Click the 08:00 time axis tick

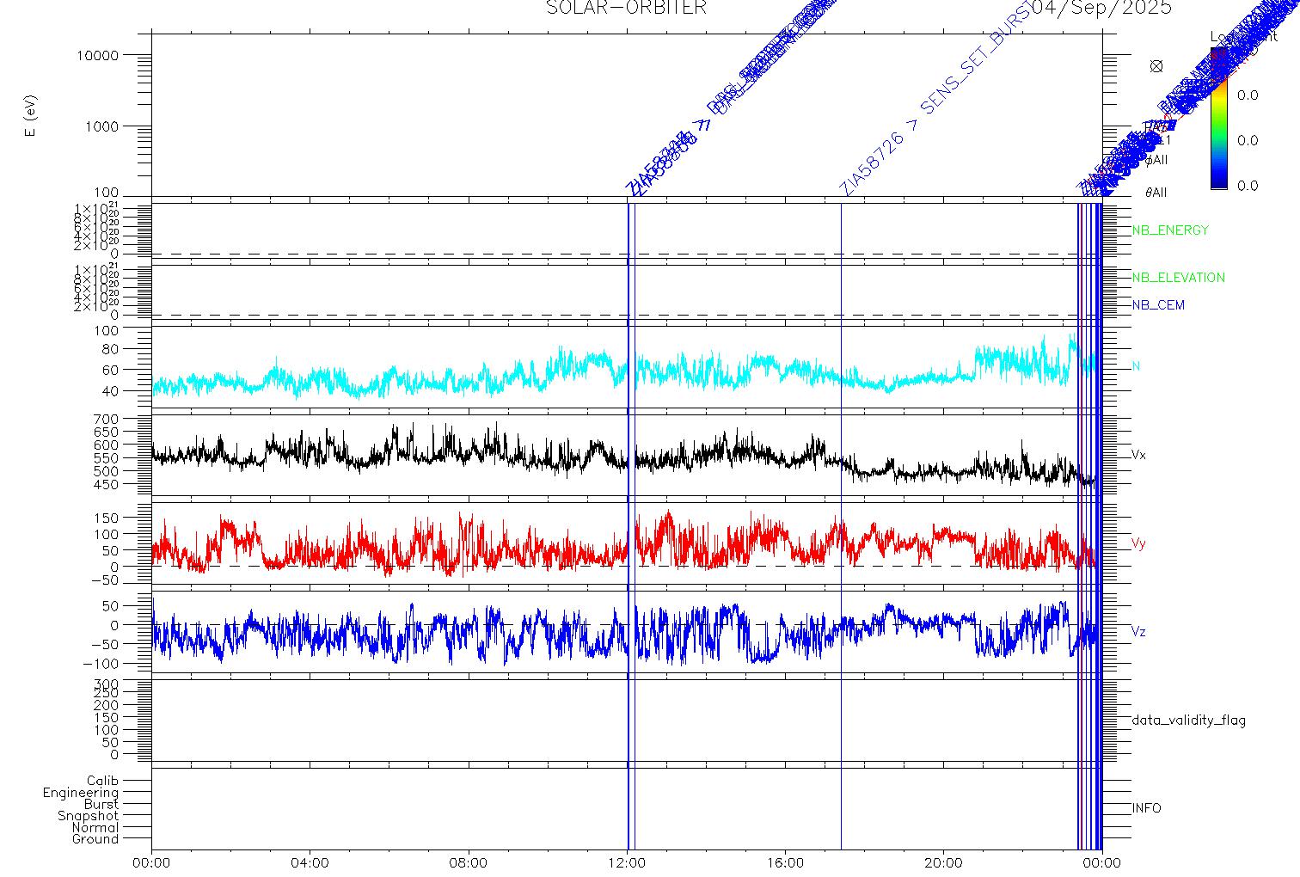tap(469, 862)
